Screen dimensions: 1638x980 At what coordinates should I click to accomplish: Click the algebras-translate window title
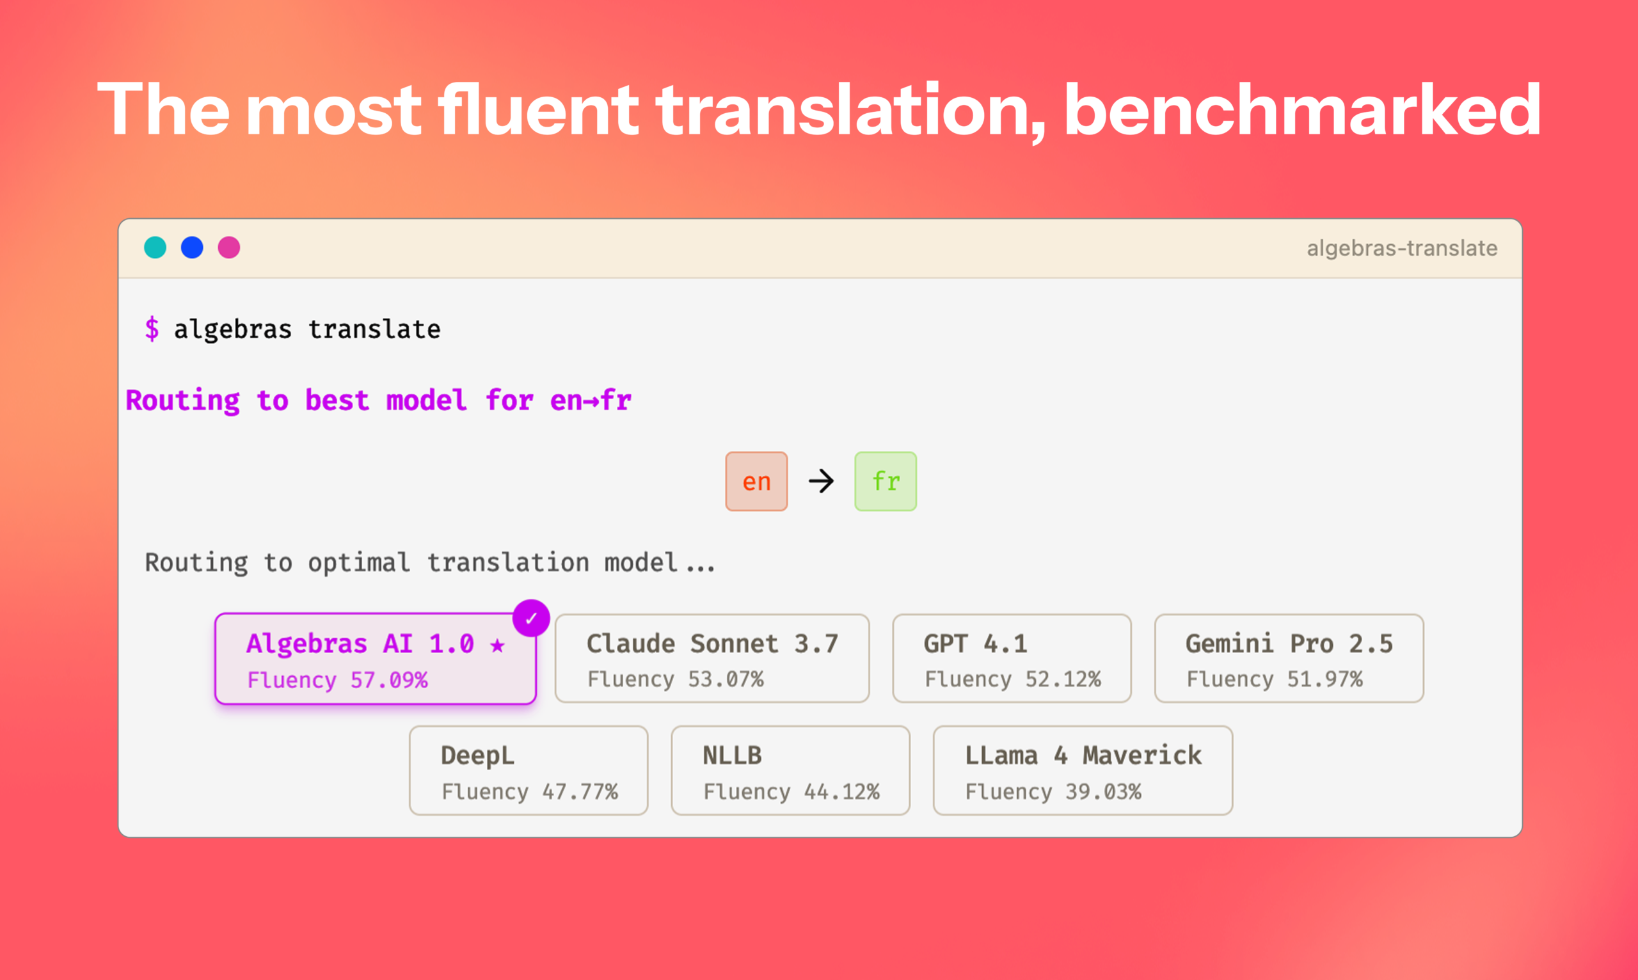pyautogui.click(x=1401, y=248)
